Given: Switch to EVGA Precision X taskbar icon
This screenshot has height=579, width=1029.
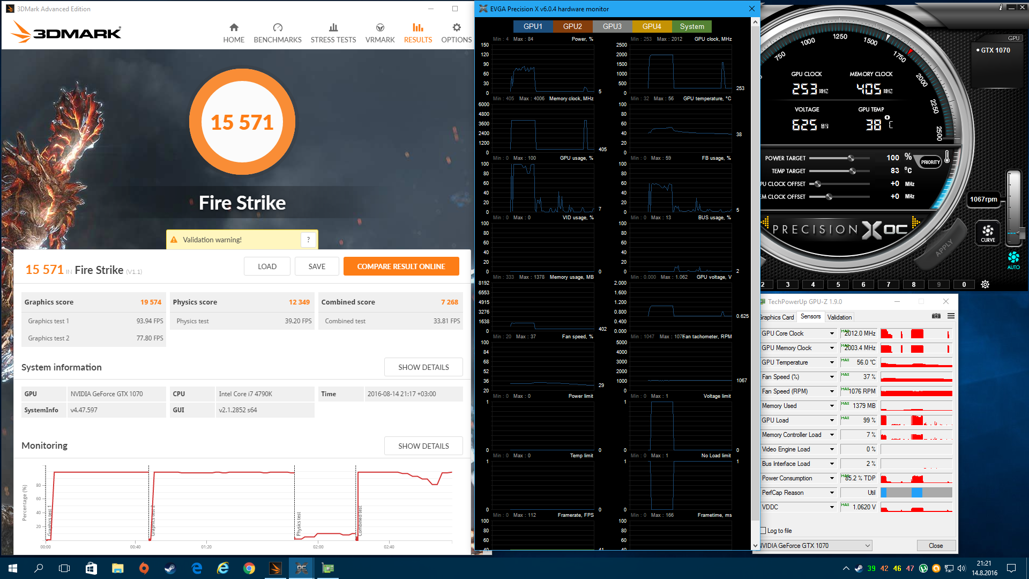Looking at the screenshot, I should pos(302,568).
